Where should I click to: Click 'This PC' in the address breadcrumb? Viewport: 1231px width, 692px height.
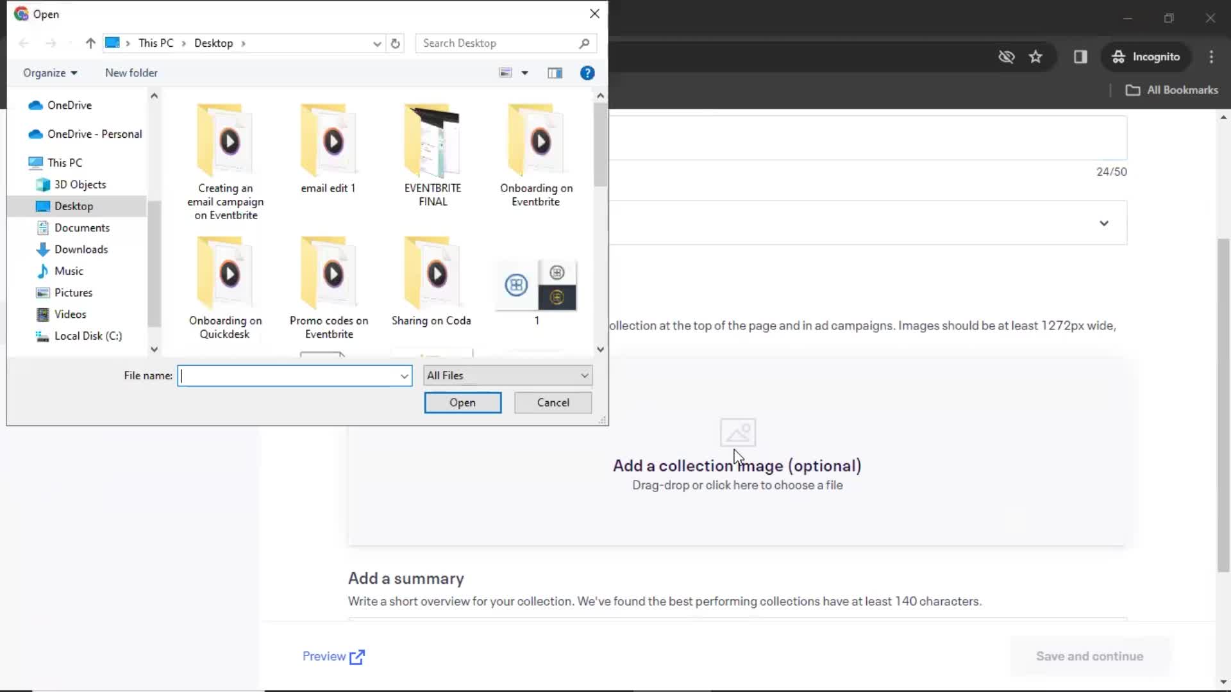click(156, 43)
